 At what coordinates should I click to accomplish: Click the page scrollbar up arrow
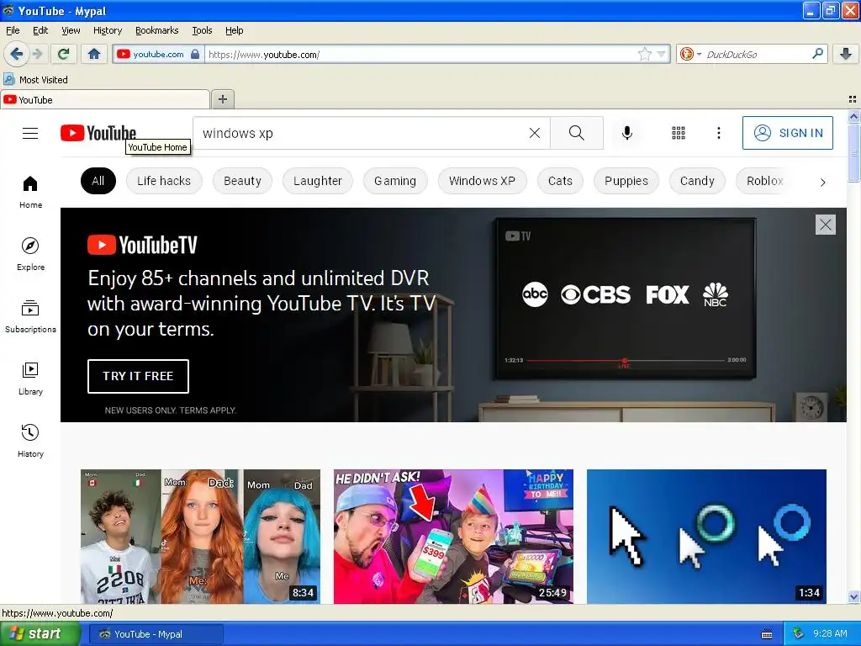(853, 116)
